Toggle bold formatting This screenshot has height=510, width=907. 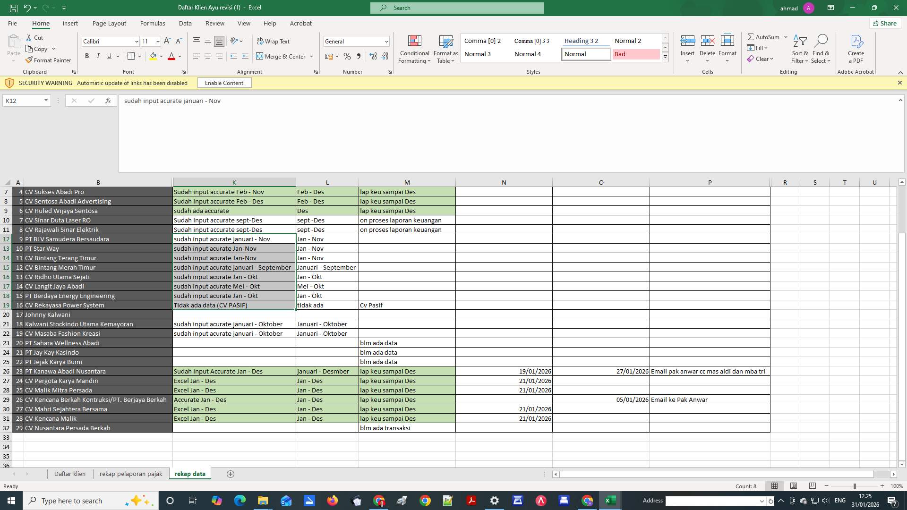(87, 56)
